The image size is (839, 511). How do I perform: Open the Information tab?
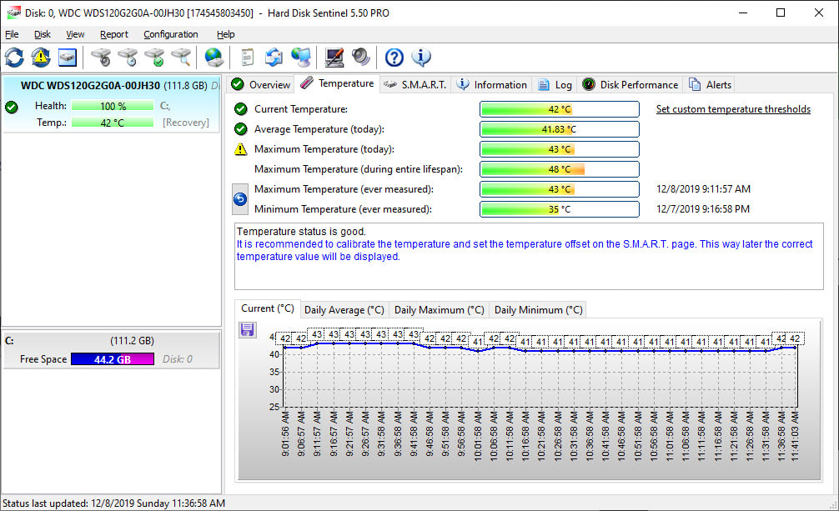click(x=492, y=84)
